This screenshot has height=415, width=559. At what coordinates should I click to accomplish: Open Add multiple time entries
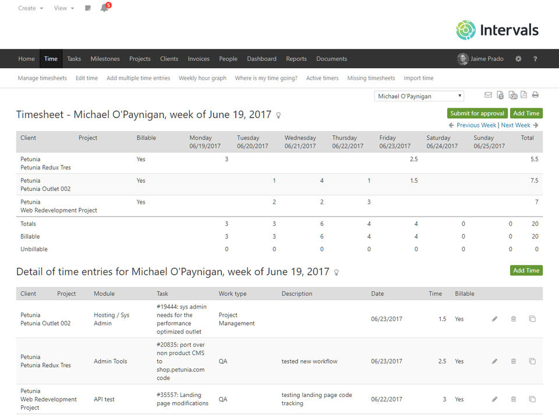coord(139,78)
